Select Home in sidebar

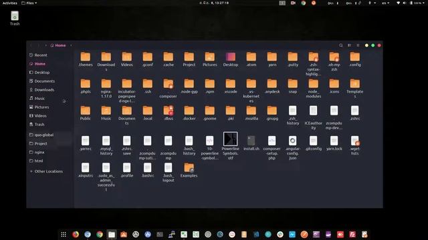50,64
